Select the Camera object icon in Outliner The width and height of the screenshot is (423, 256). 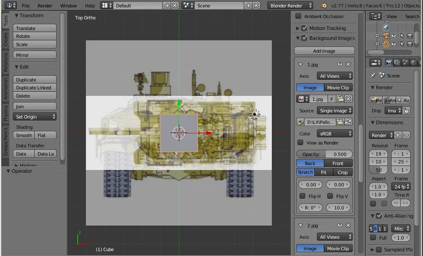tap(386, 35)
